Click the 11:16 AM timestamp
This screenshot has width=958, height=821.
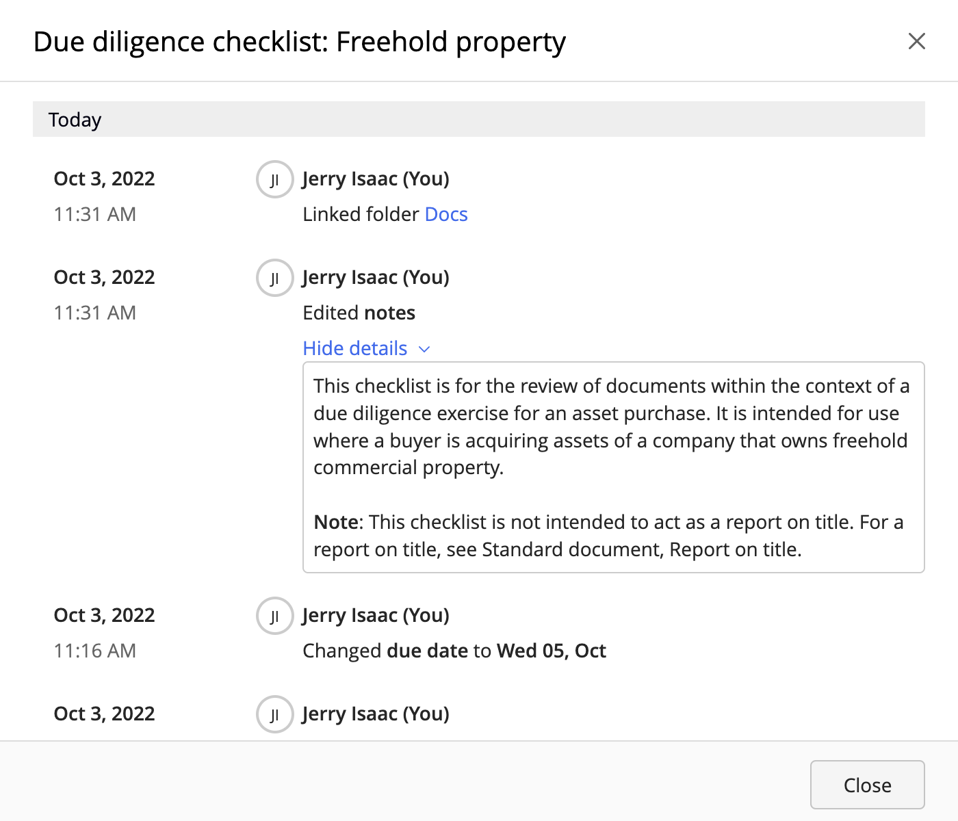coord(95,651)
